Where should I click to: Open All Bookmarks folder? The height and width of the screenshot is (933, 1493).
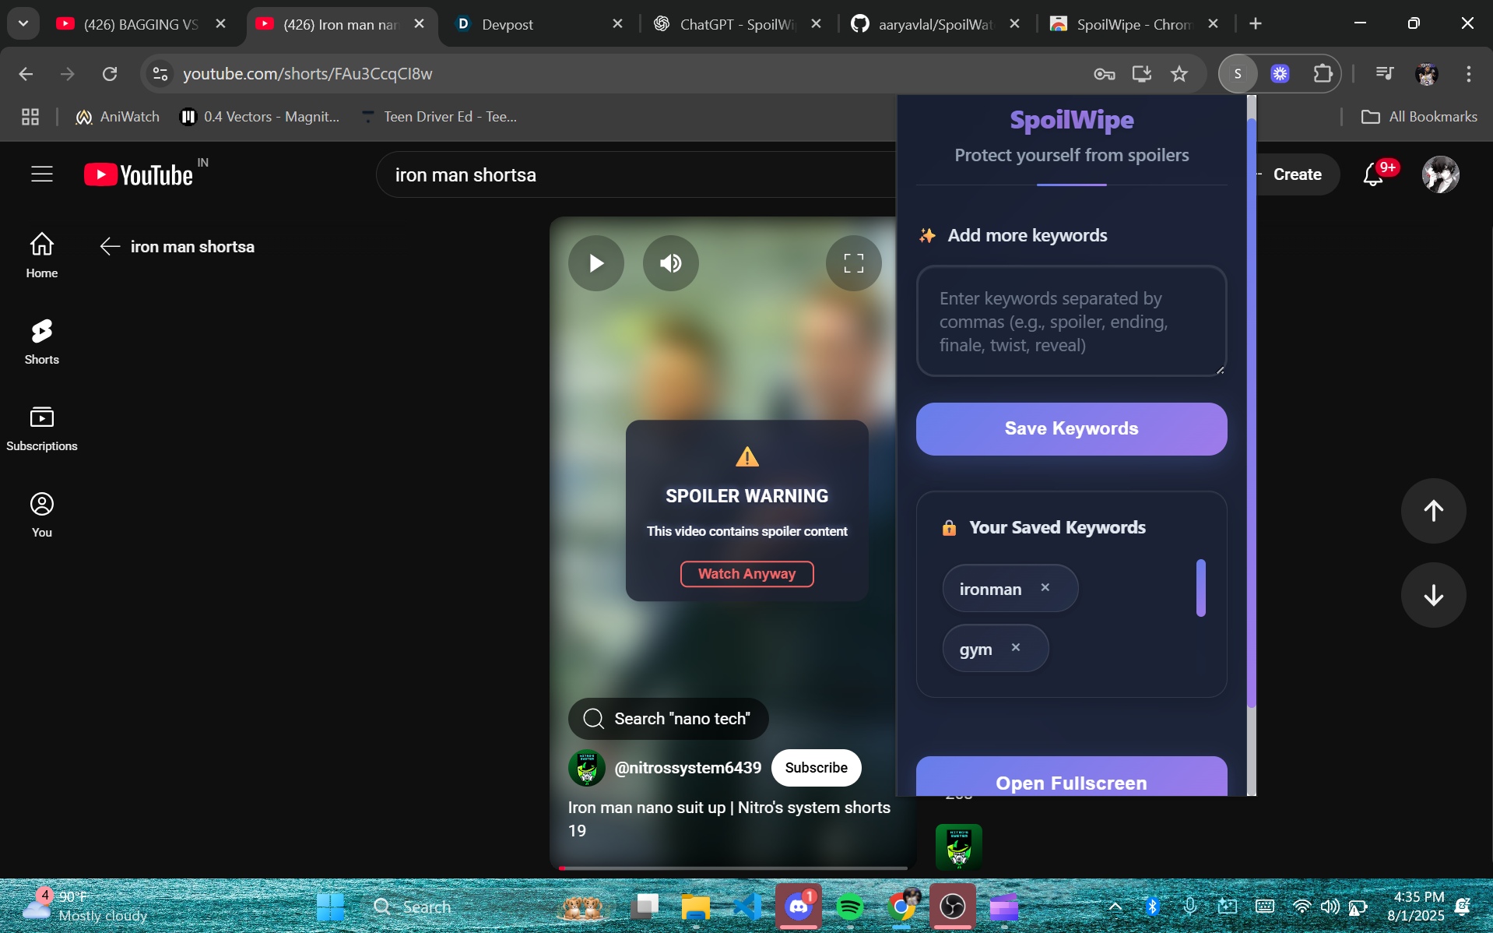click(x=1419, y=117)
